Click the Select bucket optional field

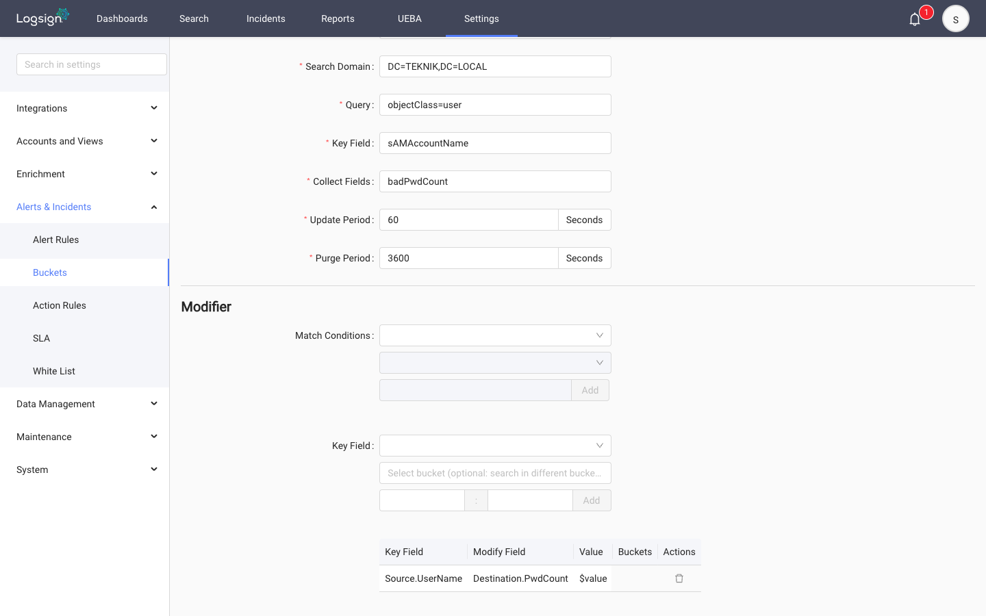click(x=495, y=473)
